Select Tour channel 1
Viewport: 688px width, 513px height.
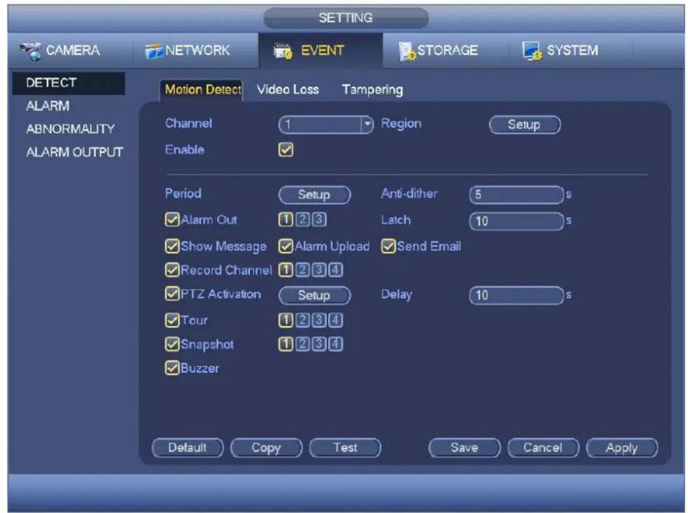point(285,321)
